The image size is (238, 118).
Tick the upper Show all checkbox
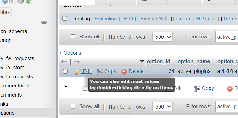(73, 37)
